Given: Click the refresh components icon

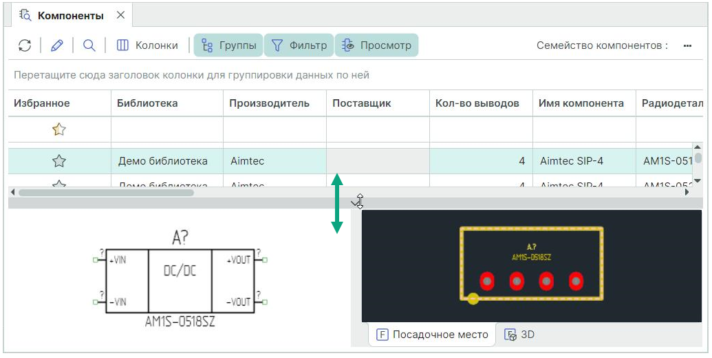Looking at the screenshot, I should 25,45.
